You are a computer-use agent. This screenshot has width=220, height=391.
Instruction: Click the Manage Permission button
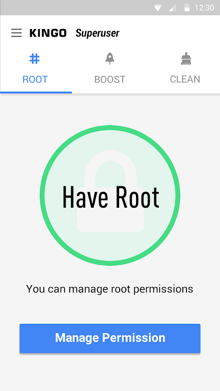(x=110, y=339)
